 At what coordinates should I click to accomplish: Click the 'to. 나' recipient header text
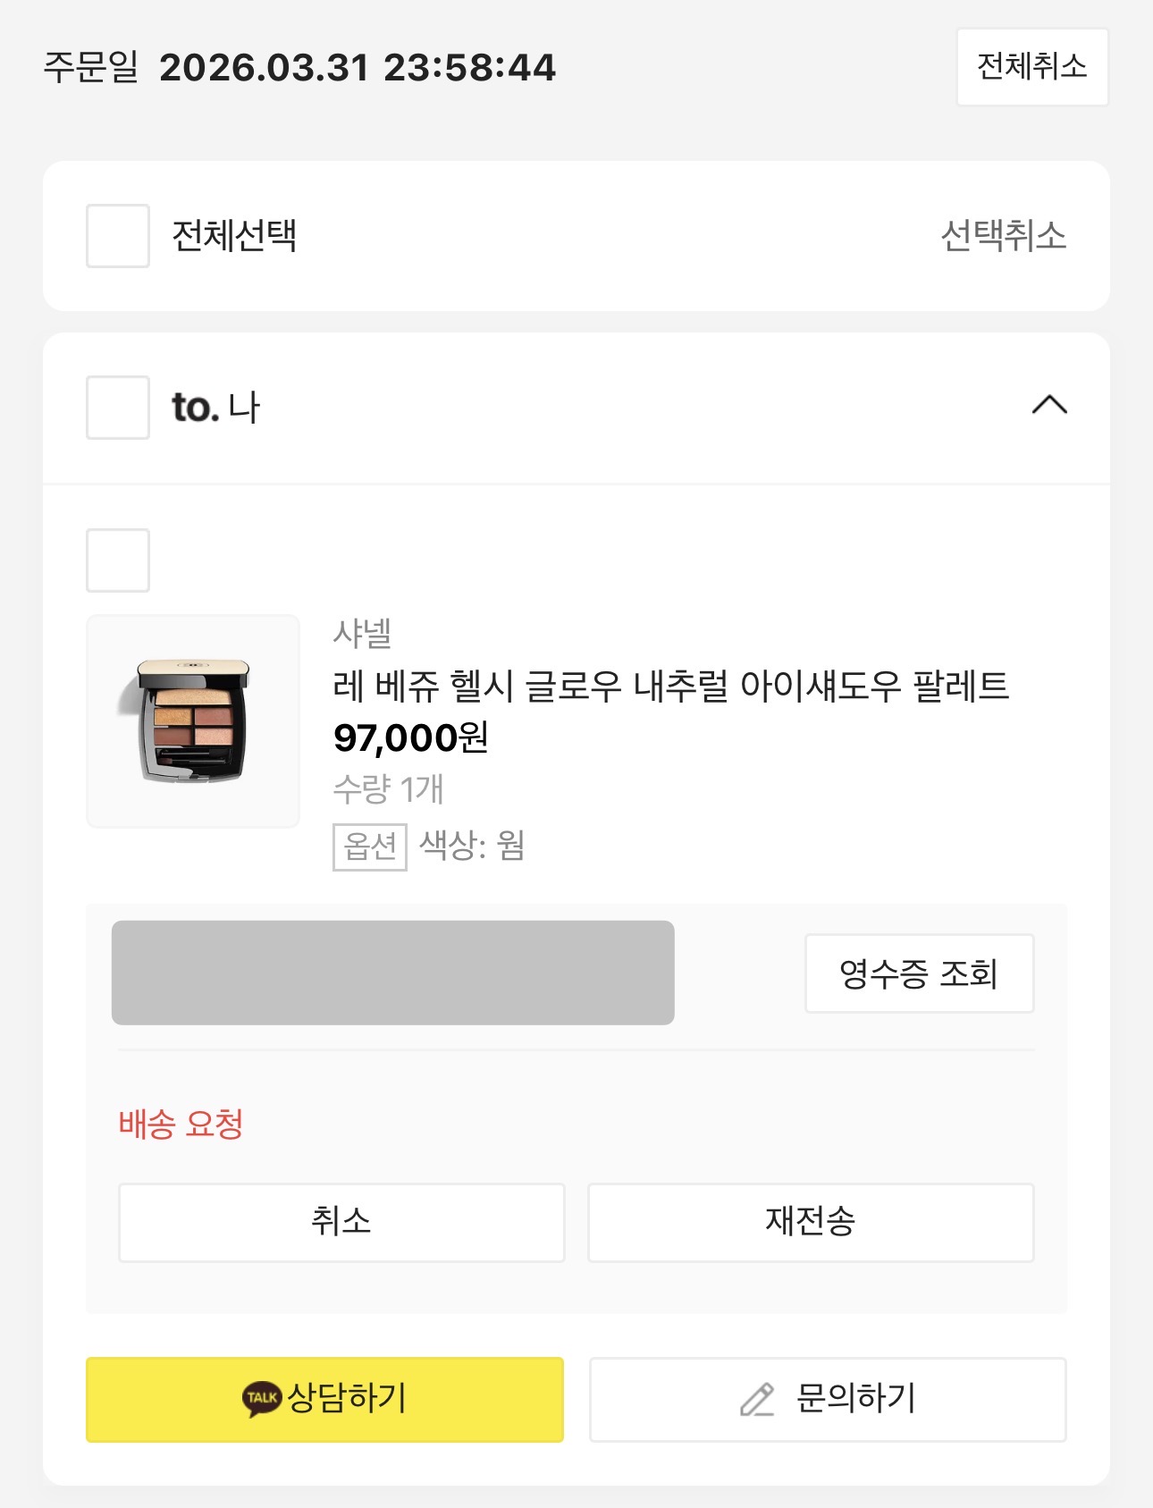coord(215,408)
